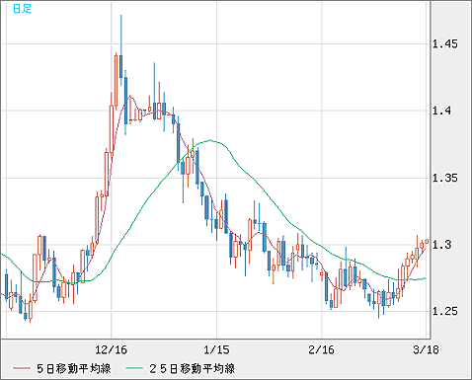Click the 5日移動平均線 legend text
472x380 pixels.
tap(74, 368)
